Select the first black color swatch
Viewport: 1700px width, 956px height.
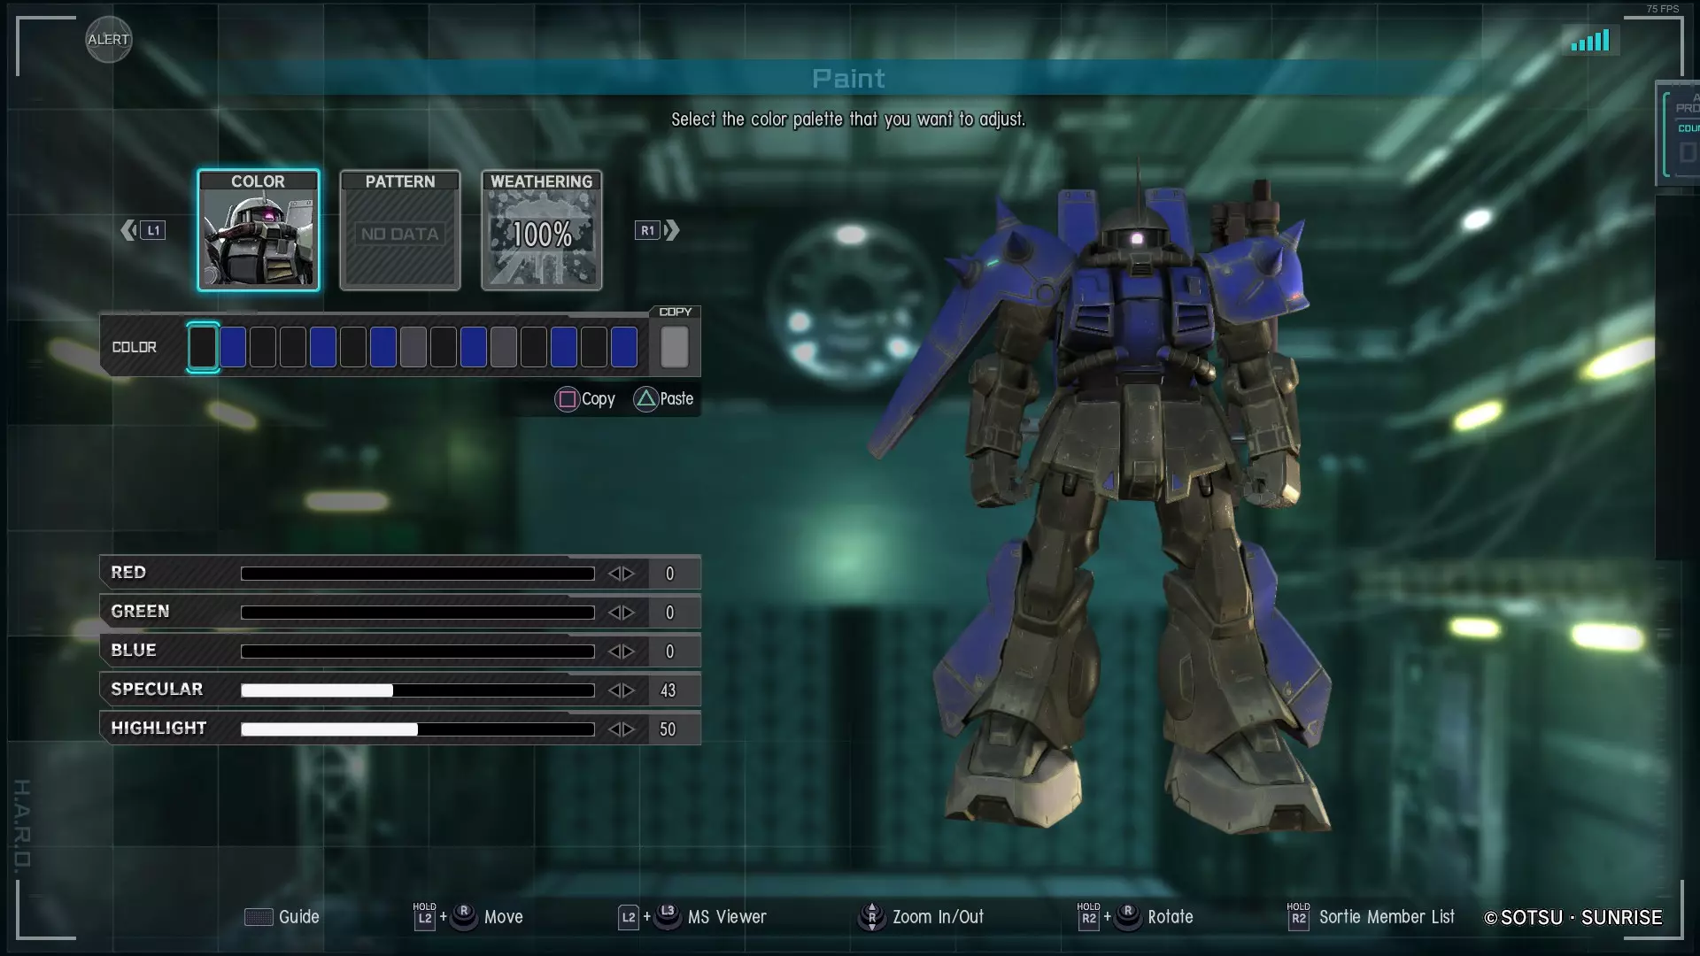pos(203,347)
